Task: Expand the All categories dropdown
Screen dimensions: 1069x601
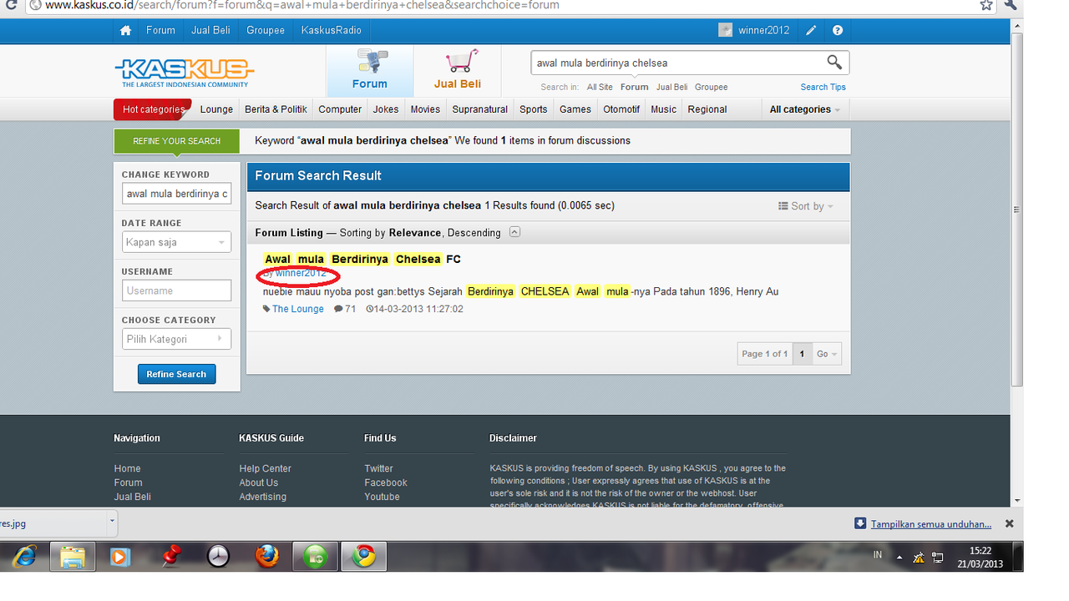Action: coord(805,109)
